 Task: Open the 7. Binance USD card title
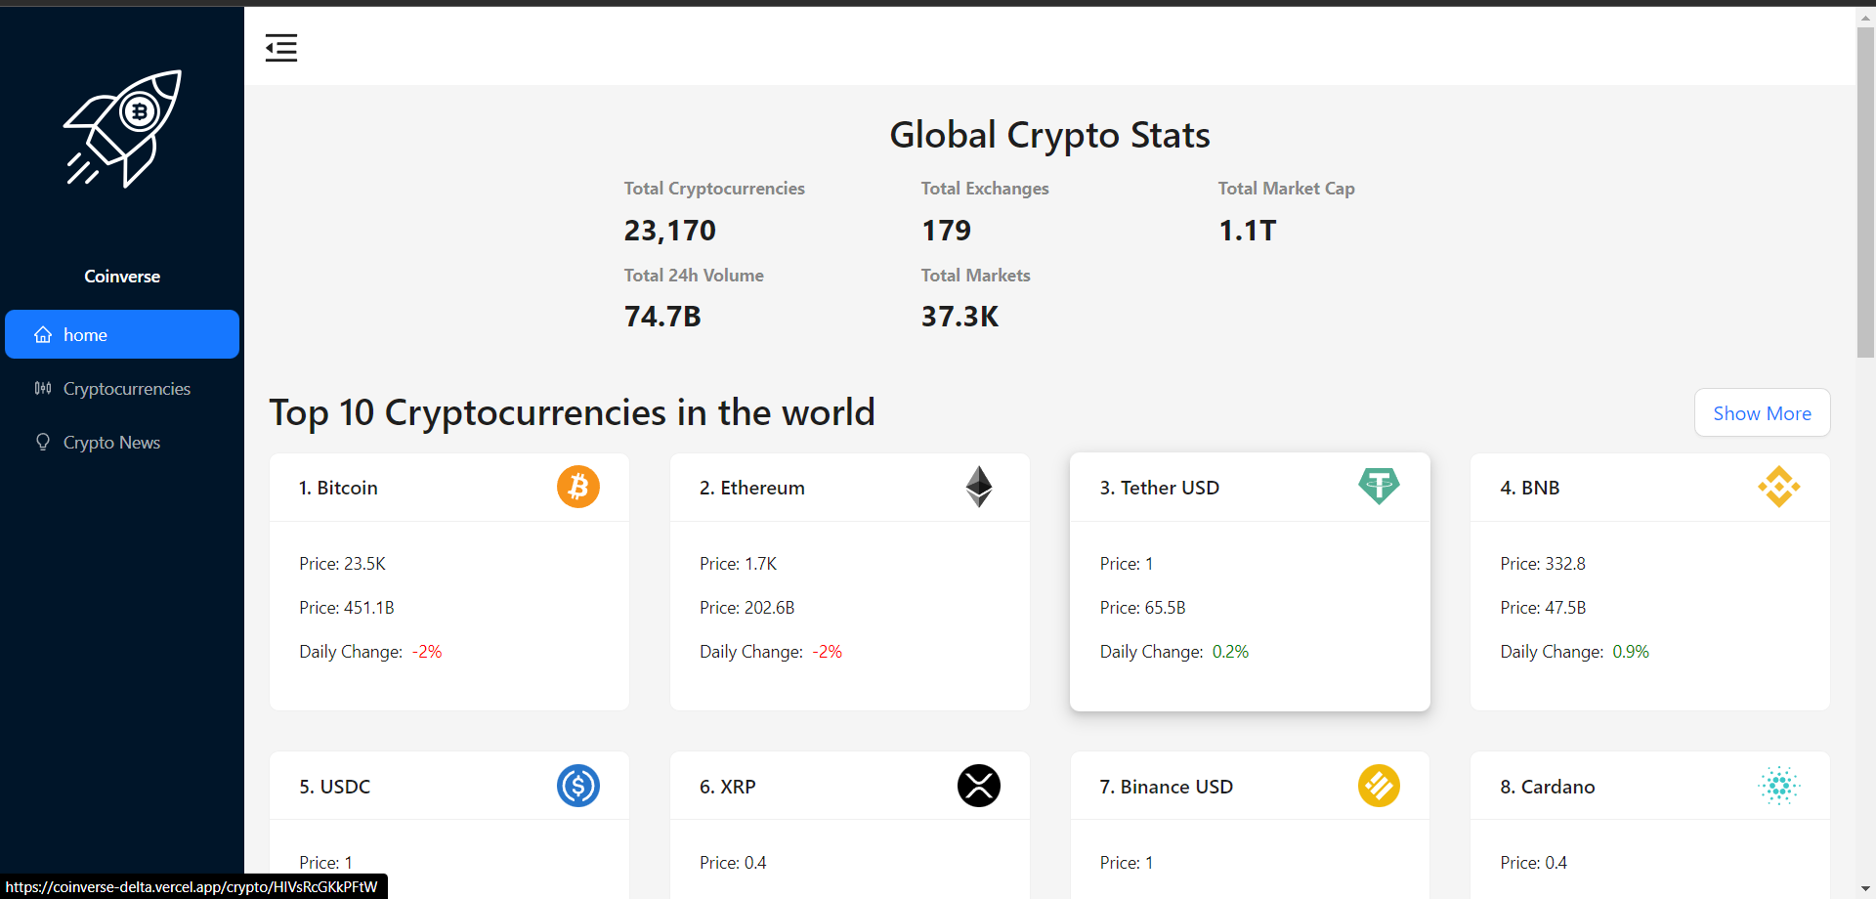tap(1167, 787)
